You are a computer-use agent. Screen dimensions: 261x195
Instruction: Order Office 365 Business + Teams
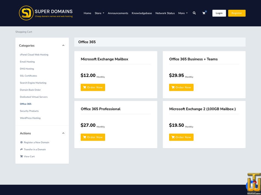pos(181,88)
